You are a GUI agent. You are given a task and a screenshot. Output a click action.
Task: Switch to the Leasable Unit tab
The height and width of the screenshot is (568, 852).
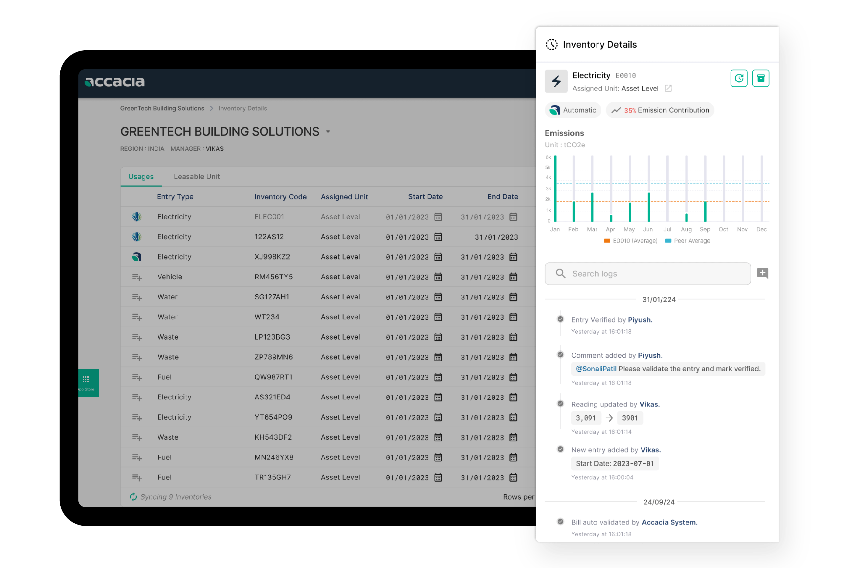(x=197, y=176)
